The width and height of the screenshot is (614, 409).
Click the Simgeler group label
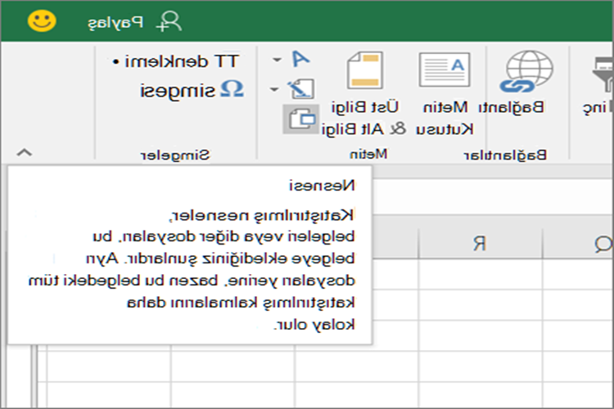click(x=175, y=155)
